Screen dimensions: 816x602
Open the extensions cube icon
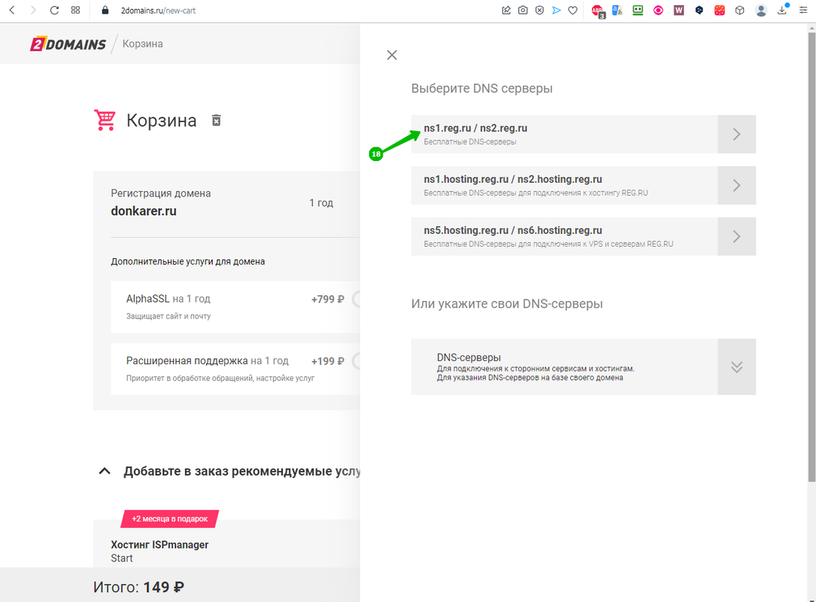tap(739, 10)
